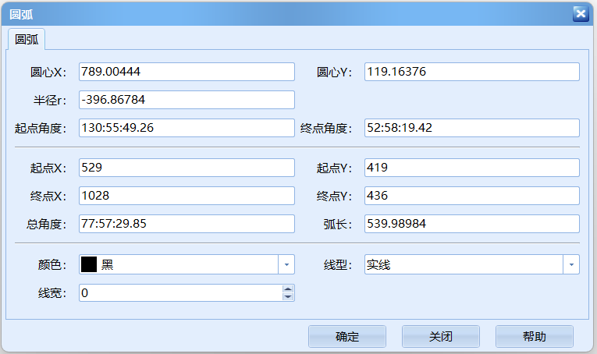Viewport: 597px width, 354px height.
Task: Click the 弧长 input field
Action: pyautogui.click(x=471, y=224)
